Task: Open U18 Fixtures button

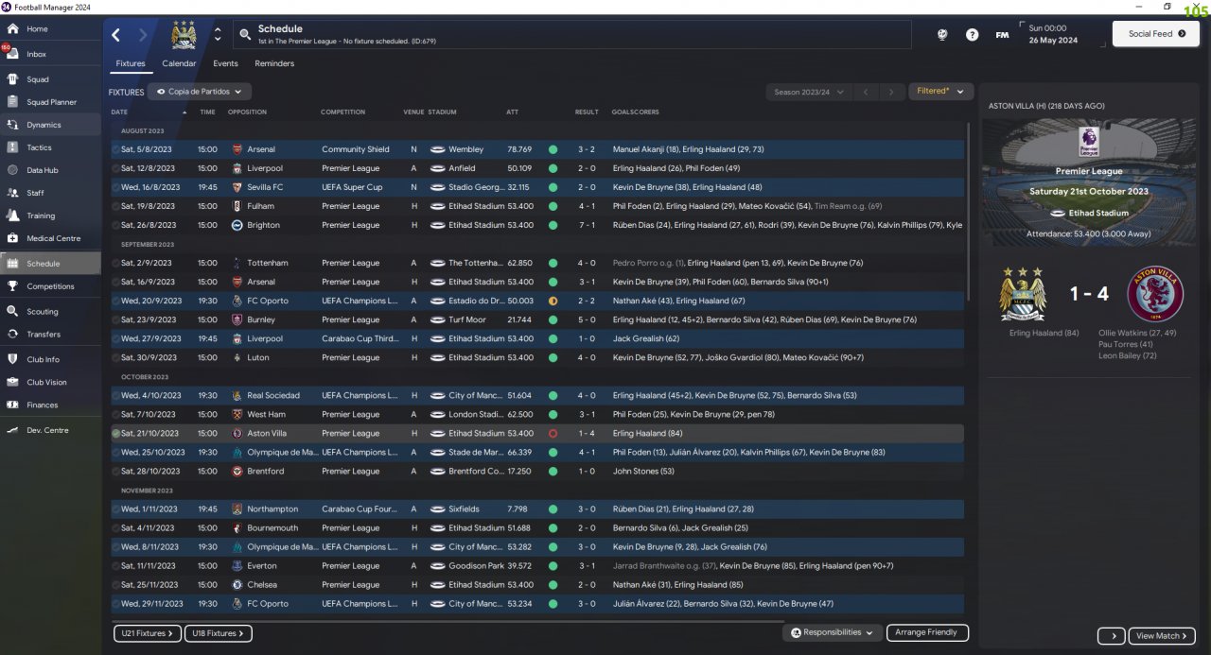Action: click(218, 633)
